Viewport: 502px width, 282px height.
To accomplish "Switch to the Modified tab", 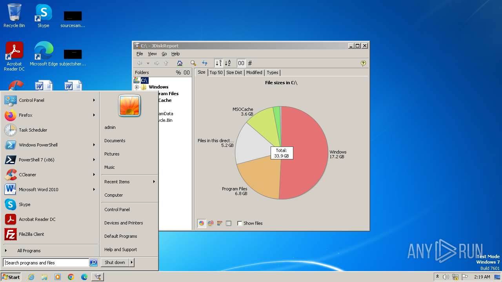I will point(254,72).
